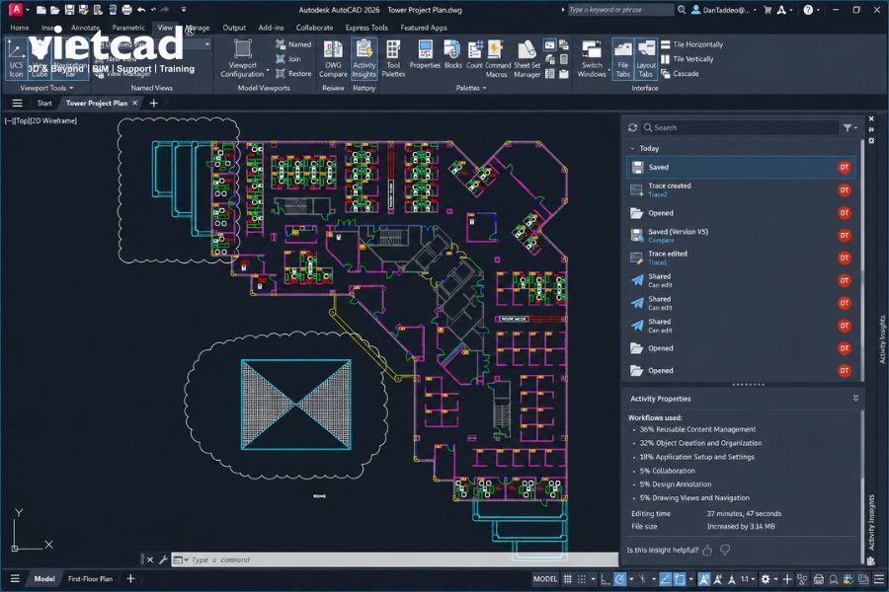Refresh the Activity Insights list
Image resolution: width=889 pixels, height=592 pixels.
tap(633, 127)
